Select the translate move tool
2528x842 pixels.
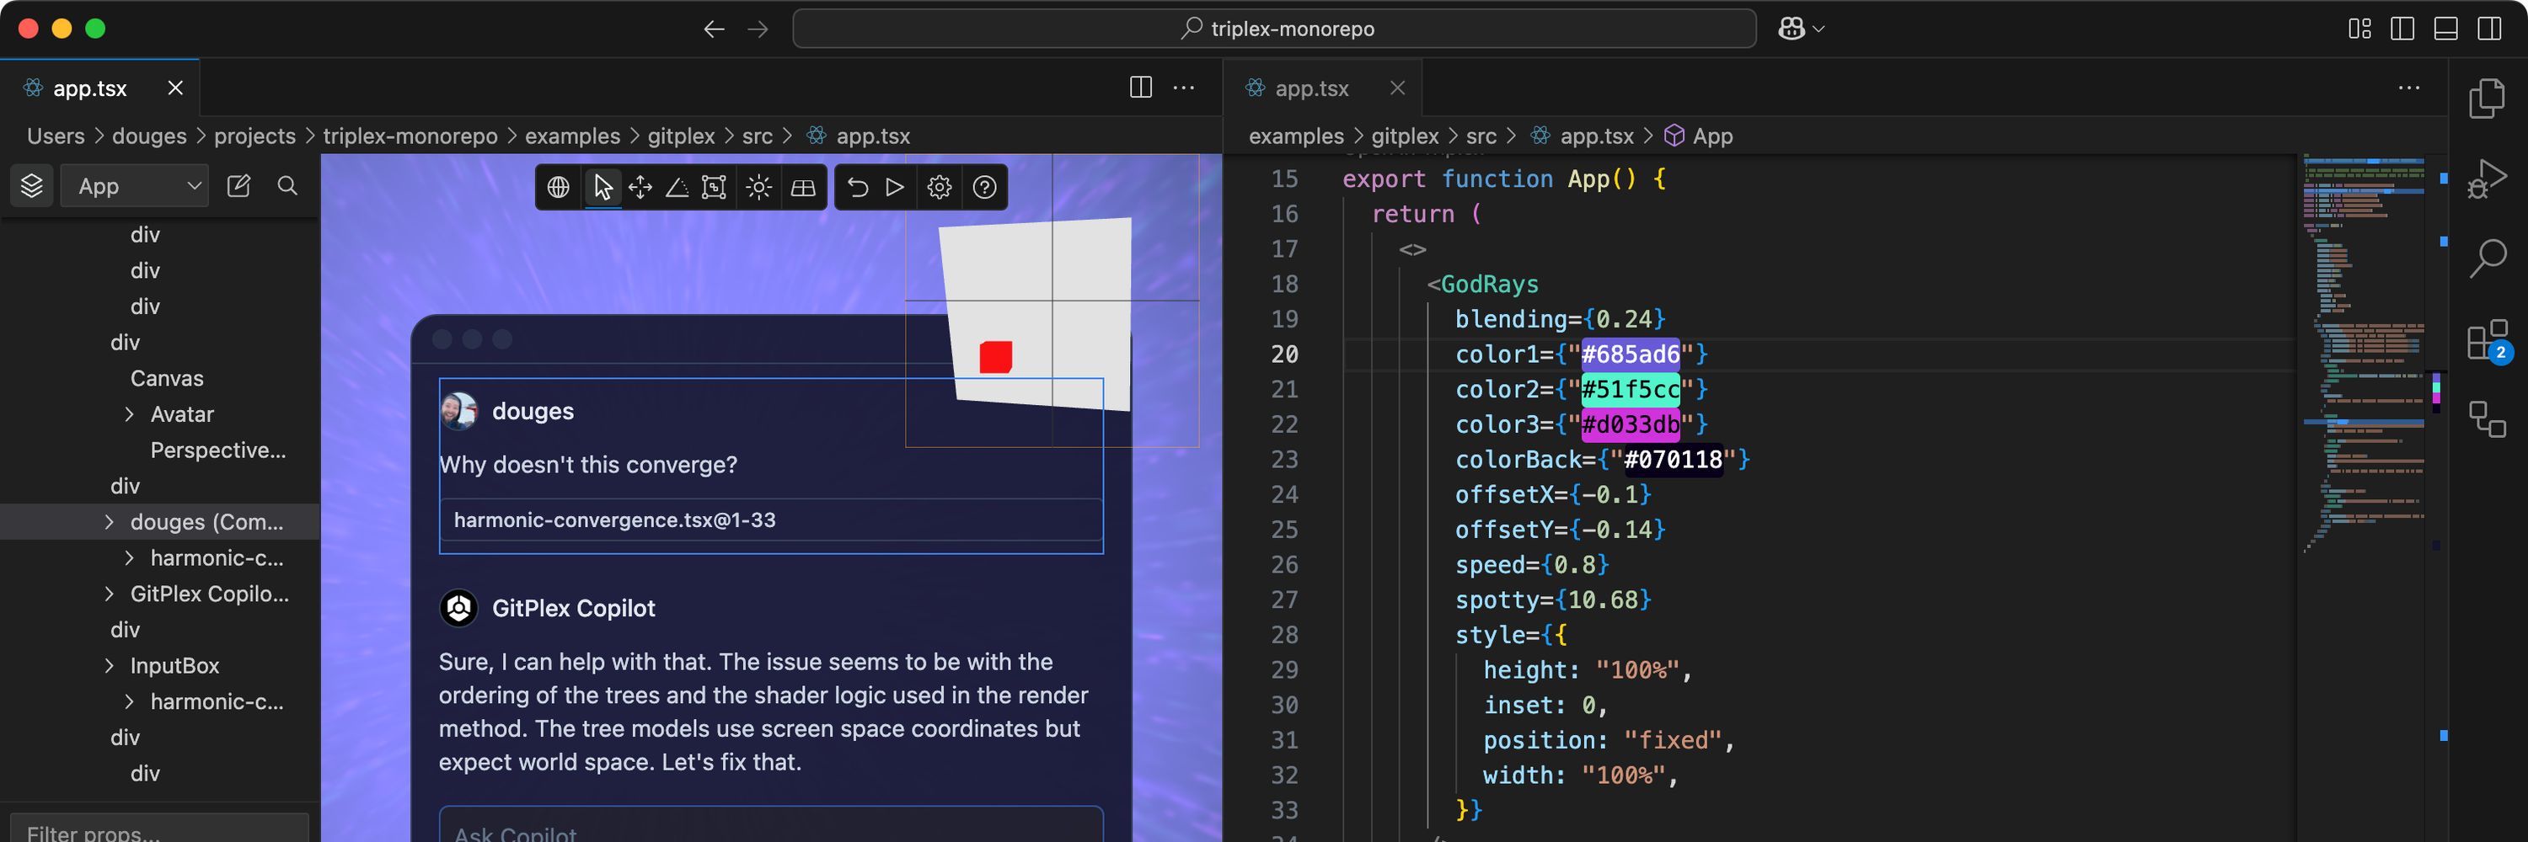pos(640,187)
